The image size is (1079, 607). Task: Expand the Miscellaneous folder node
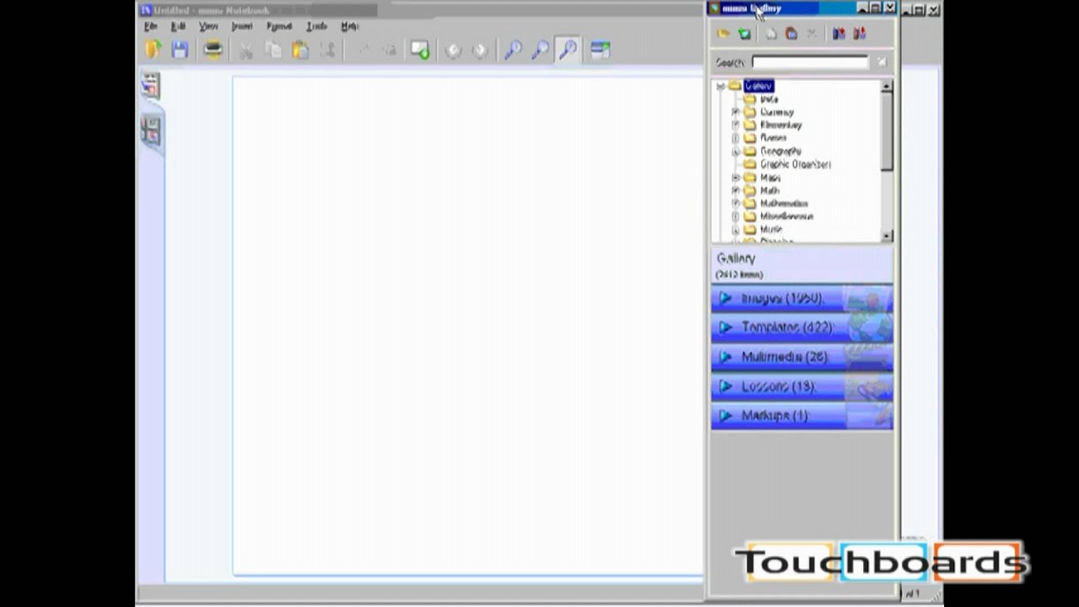[735, 217]
